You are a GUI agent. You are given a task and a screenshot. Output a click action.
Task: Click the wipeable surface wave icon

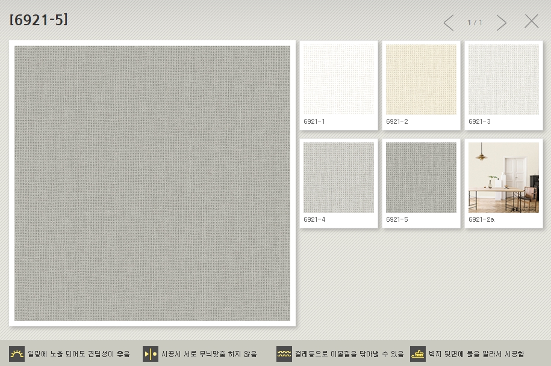pos(284,354)
